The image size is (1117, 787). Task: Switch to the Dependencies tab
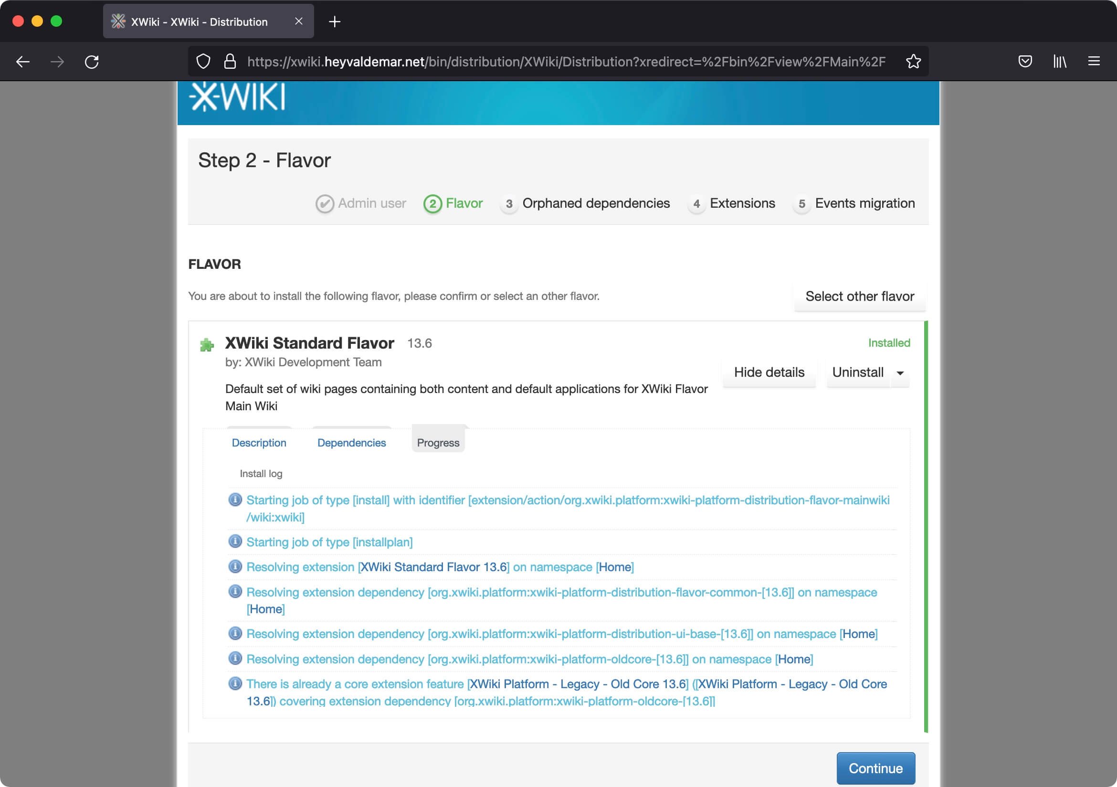coord(351,442)
